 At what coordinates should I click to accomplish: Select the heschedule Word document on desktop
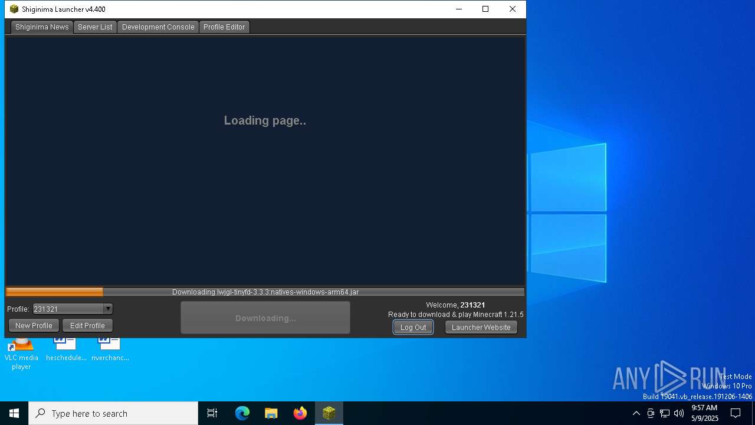tap(66, 349)
